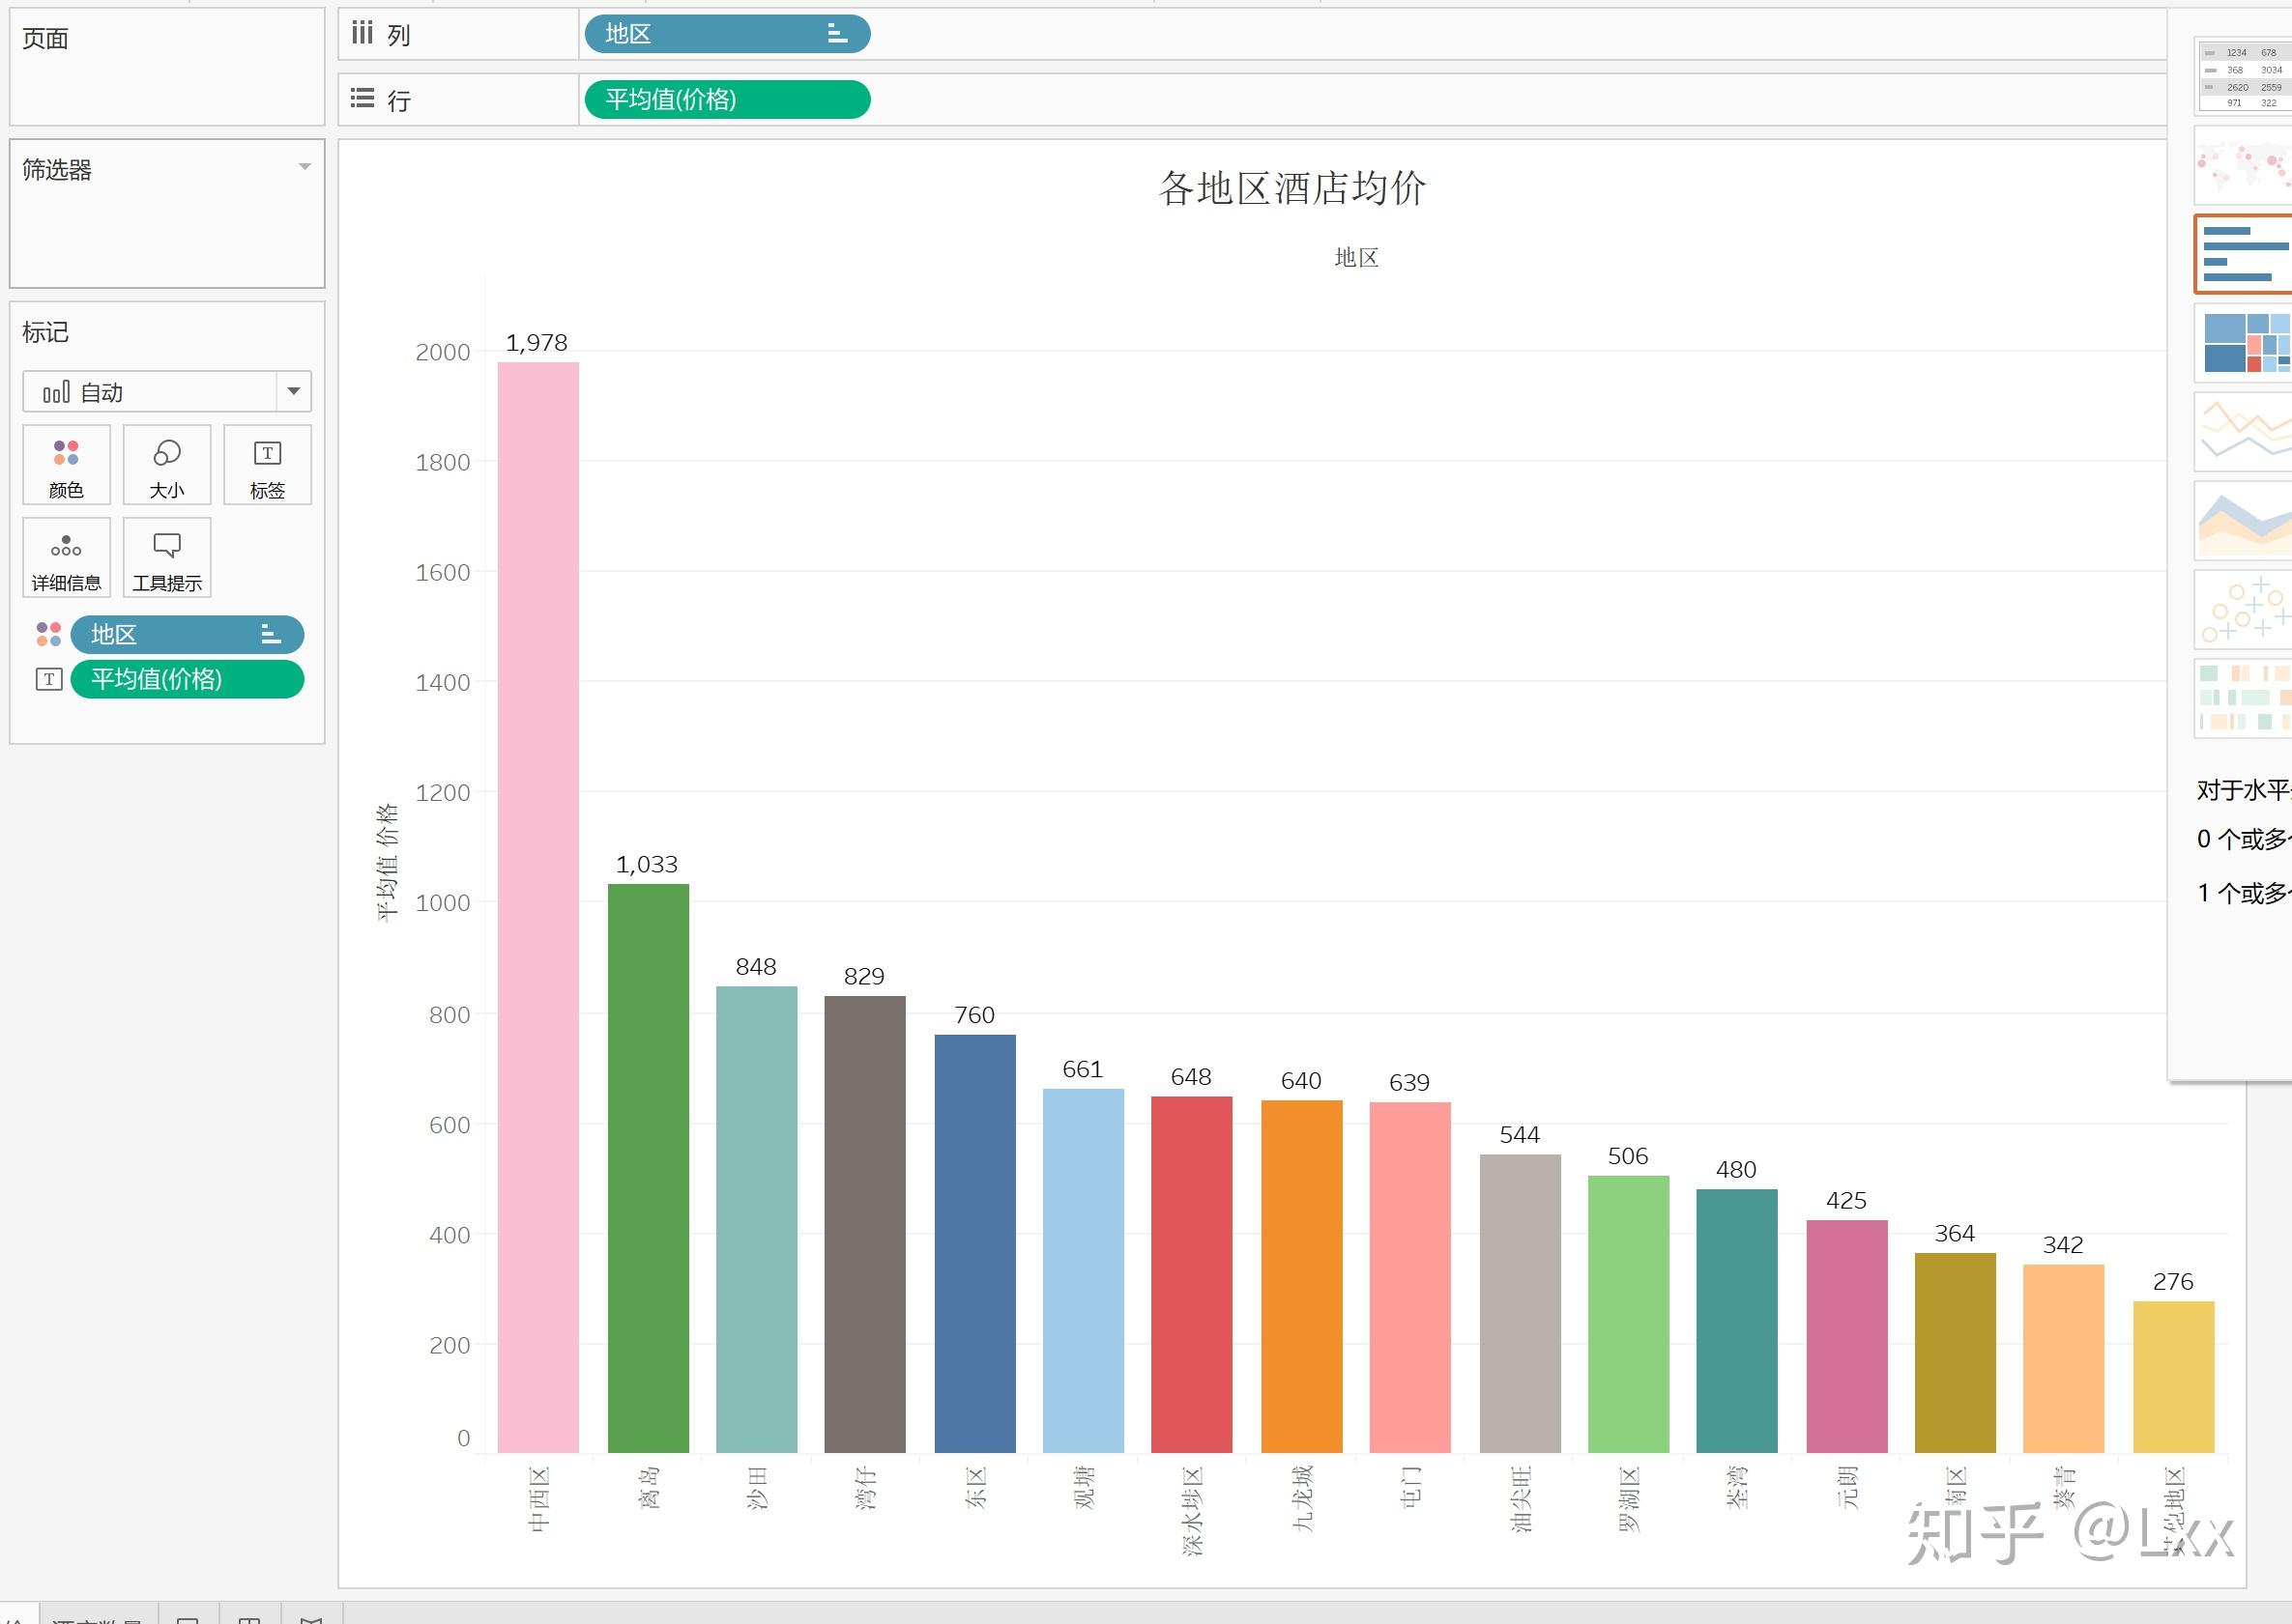Open the Detail (详细信息) shelf
This screenshot has height=1624, width=2292.
pyautogui.click(x=66, y=557)
